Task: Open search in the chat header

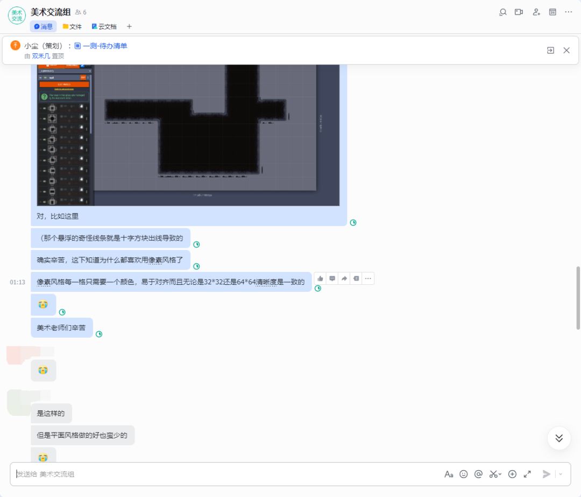Action: [x=502, y=12]
